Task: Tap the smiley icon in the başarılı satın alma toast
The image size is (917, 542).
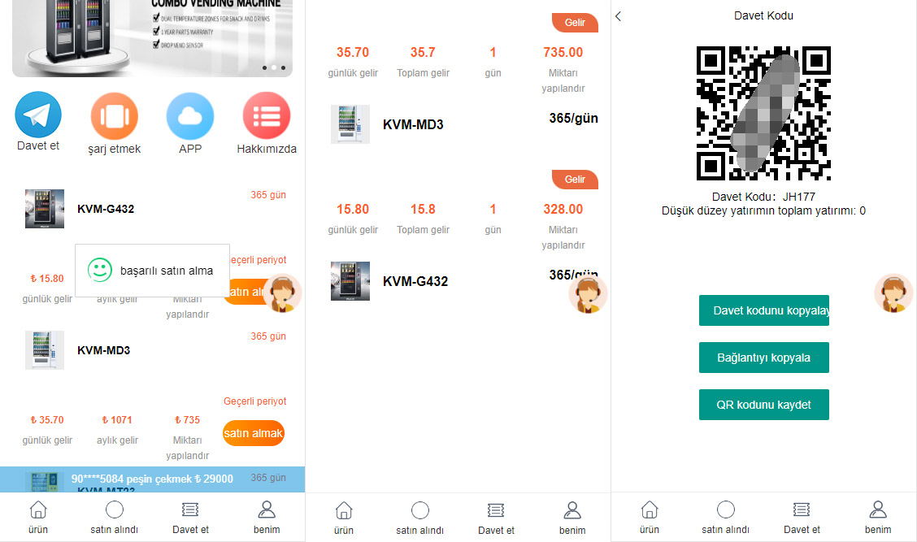Action: (x=99, y=270)
